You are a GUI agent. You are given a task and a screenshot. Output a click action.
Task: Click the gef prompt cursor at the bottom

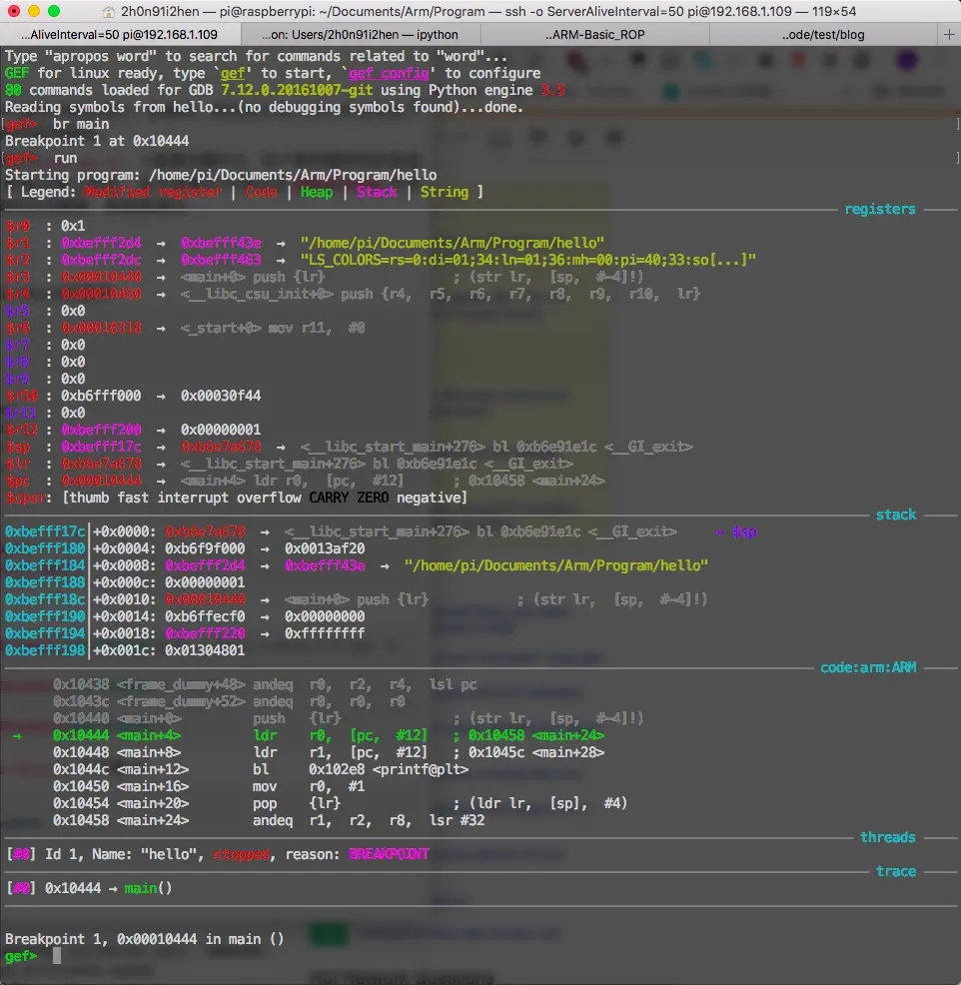click(x=57, y=956)
